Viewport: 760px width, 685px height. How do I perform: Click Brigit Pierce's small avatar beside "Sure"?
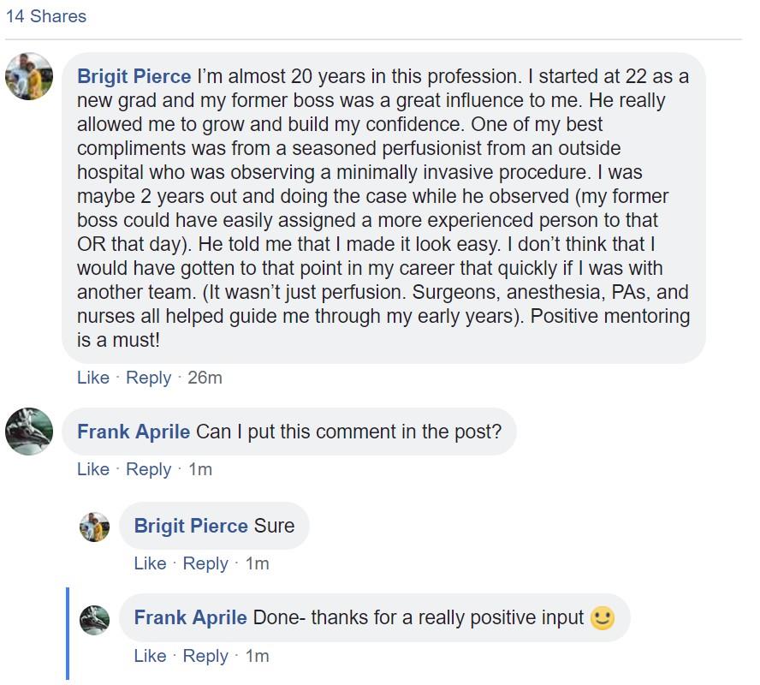click(95, 527)
